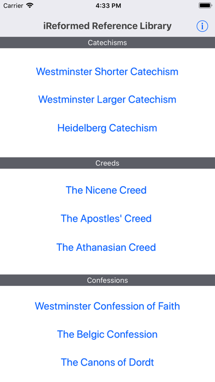Click the Wi-Fi signal icon in status bar
The width and height of the screenshot is (215, 382).
(30, 5)
